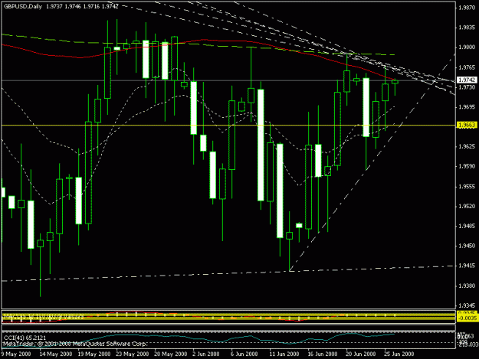Click the current price label 1.9742

(x=467, y=80)
